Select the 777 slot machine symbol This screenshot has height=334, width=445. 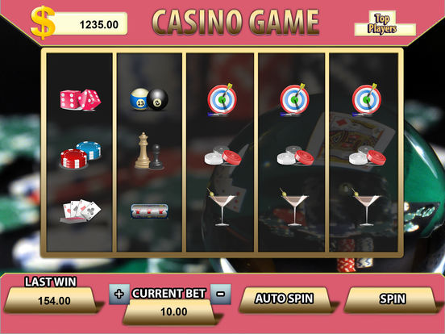pyautogui.click(x=149, y=211)
